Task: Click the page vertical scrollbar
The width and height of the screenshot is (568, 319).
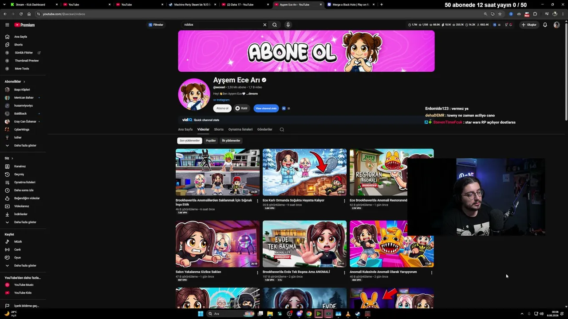Action: (566, 71)
